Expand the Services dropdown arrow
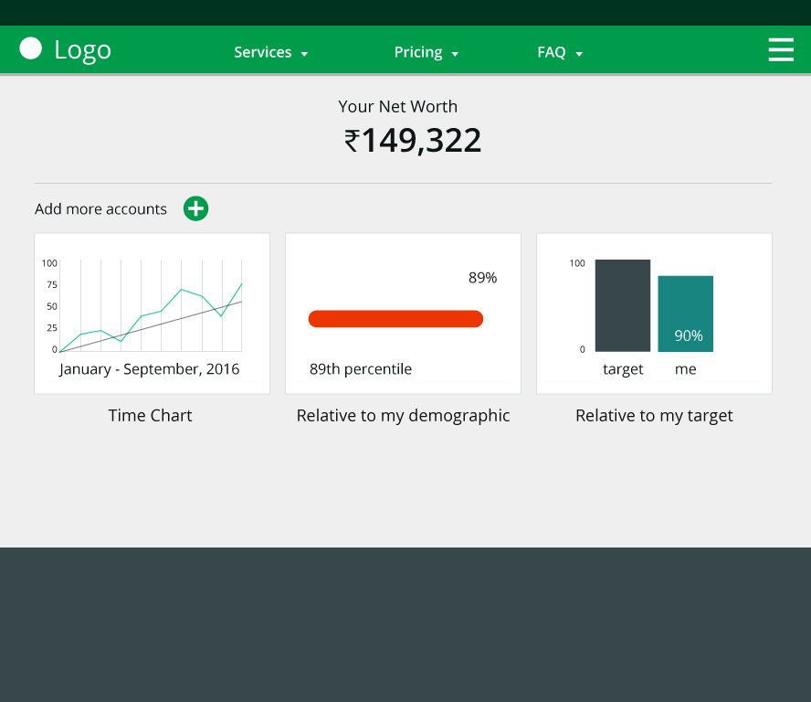The image size is (811, 702). pyautogui.click(x=304, y=54)
